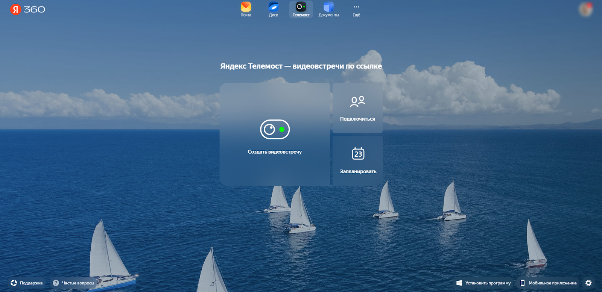The image size is (602, 292).
Task: Click the page heading Яндекс Телемост
Action: pos(301,66)
